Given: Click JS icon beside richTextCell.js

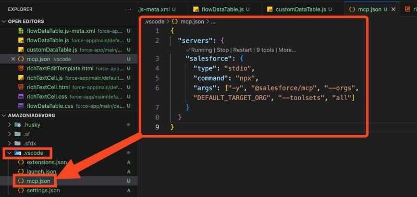Looking at the screenshot, I should click(21, 78).
